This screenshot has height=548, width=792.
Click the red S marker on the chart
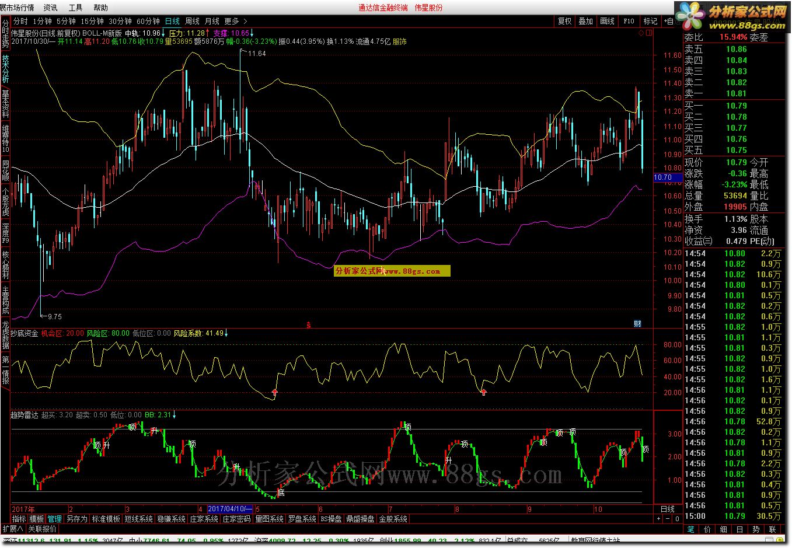(x=308, y=324)
